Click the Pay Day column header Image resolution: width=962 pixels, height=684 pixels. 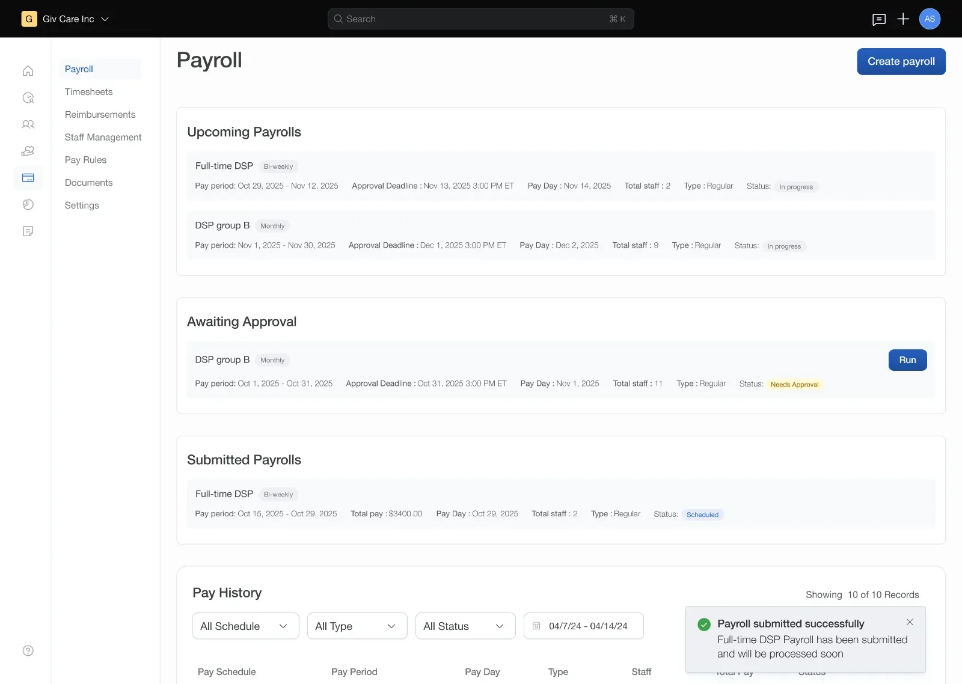482,672
